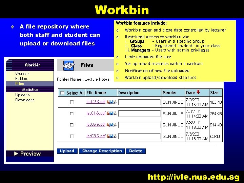Open the Workbin sidebar menu item
The width and height of the screenshot is (244, 183).
pos(22,74)
